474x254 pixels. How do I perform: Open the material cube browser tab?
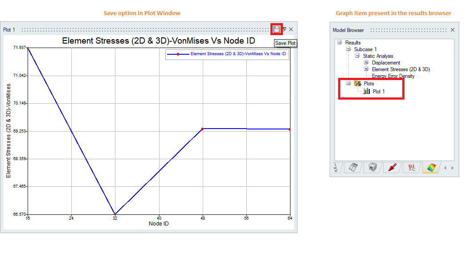pos(373,167)
